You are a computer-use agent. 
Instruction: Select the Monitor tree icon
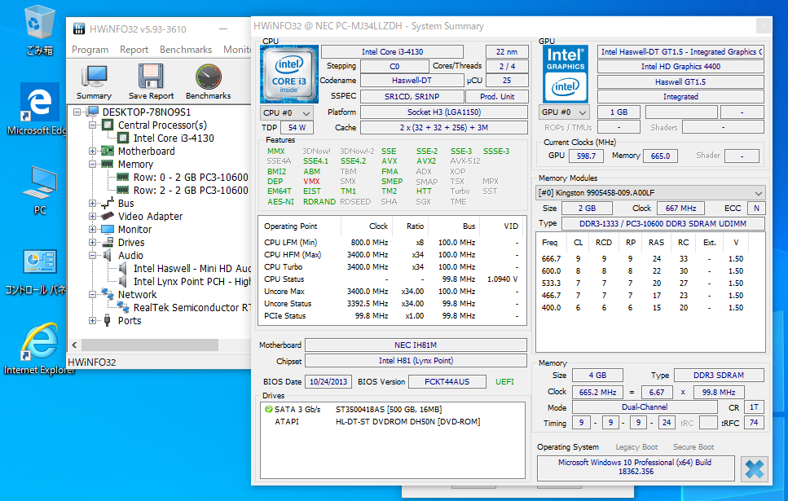108,229
